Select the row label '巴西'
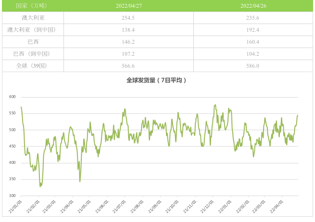Viewport: 315px width, 222px height. click(33, 42)
